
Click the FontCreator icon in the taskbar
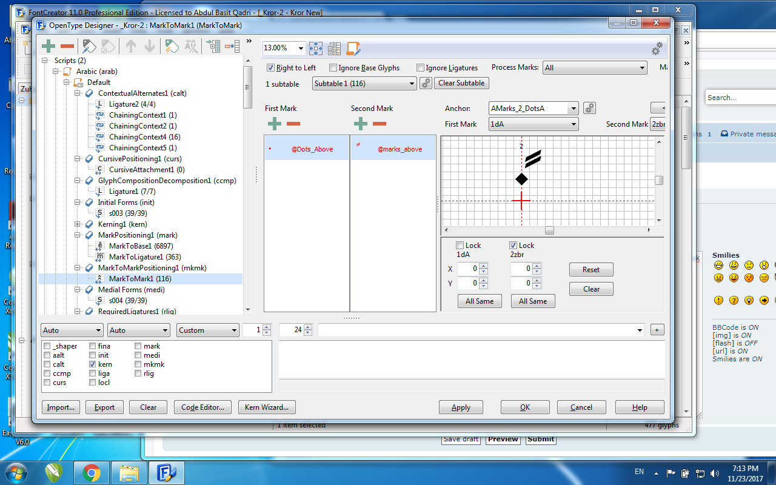166,473
